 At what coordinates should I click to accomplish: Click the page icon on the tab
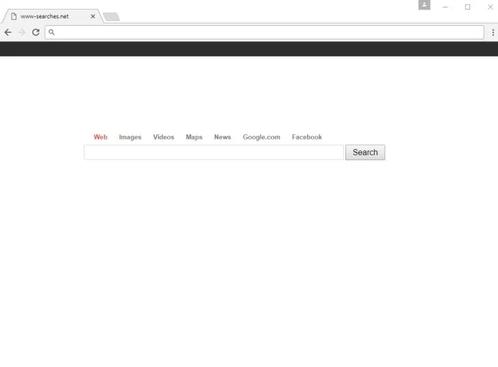click(14, 16)
